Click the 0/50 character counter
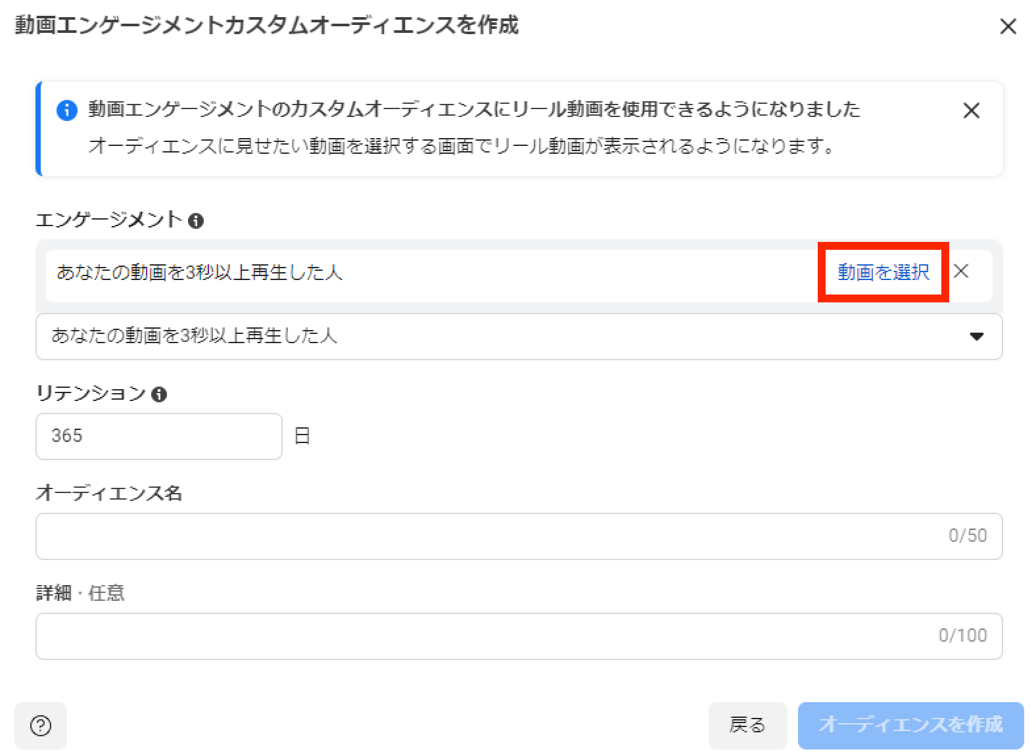The height and width of the screenshot is (756, 1036). [967, 536]
